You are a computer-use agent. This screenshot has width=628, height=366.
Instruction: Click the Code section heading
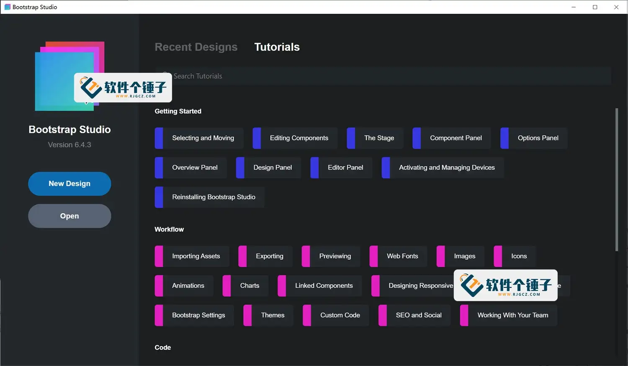point(162,348)
